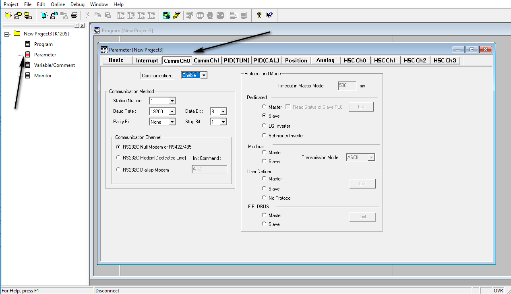
Task: Select the Parameter item in project tree
Action: pyautogui.click(x=45, y=55)
